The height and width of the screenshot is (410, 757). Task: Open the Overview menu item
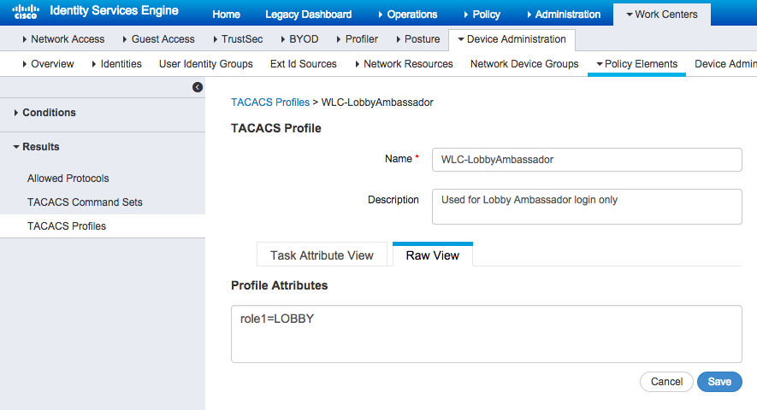[48, 64]
